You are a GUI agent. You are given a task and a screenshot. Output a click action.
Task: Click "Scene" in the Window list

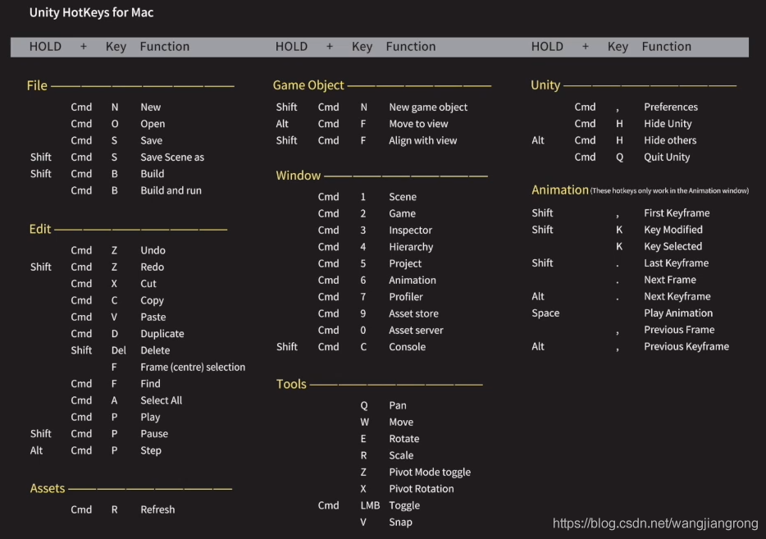(403, 197)
